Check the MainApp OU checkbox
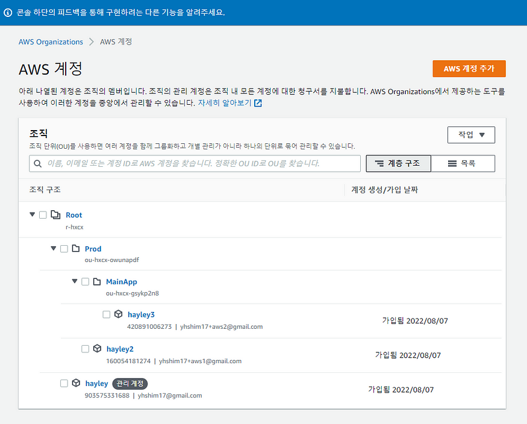 tap(85, 281)
